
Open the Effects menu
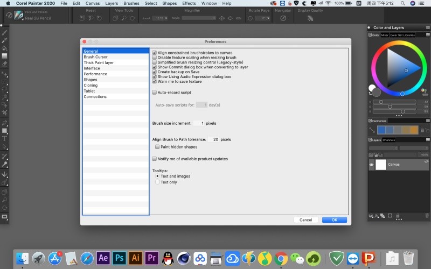(x=189, y=3)
